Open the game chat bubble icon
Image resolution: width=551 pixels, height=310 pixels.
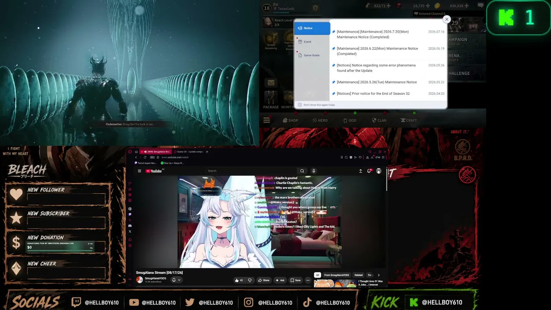[x=480, y=6]
